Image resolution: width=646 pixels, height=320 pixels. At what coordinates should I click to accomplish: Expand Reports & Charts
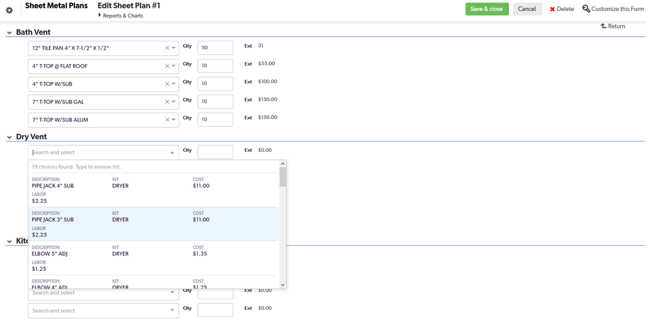121,16
